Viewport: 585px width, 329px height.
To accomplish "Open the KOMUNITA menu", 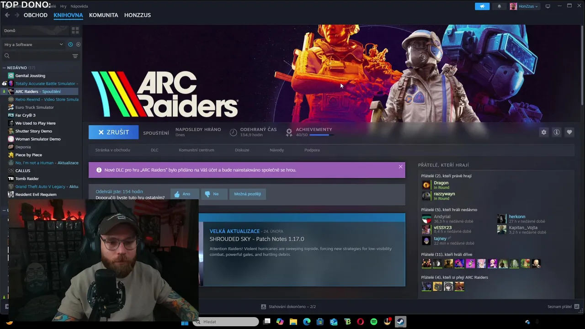I will [x=103, y=15].
